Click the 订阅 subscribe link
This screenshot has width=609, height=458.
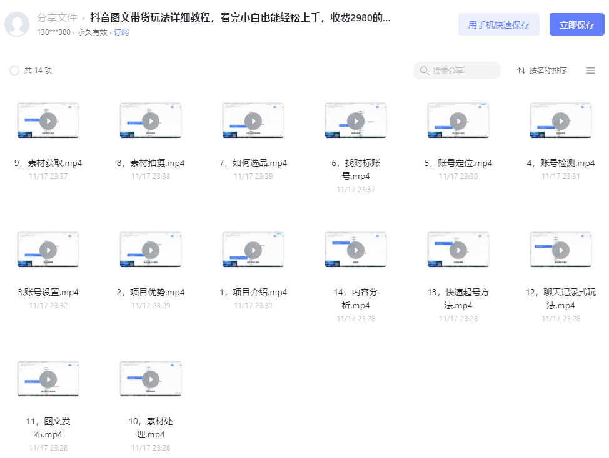tap(121, 32)
